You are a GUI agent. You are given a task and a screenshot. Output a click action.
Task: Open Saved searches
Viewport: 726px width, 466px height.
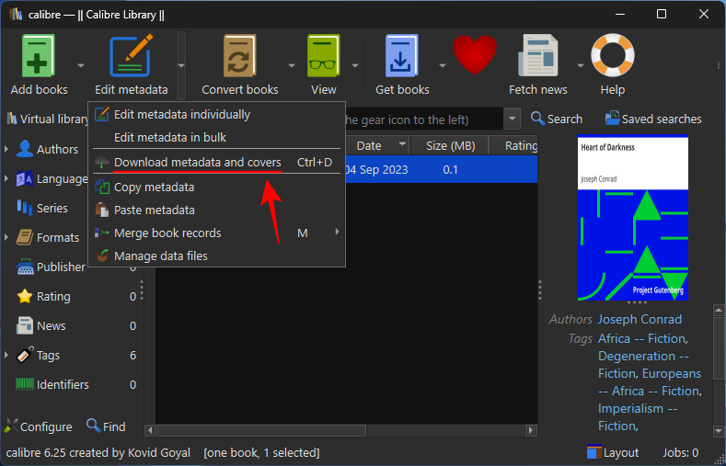tap(652, 119)
